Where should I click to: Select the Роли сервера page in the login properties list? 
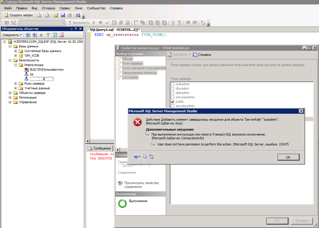tap(132, 63)
